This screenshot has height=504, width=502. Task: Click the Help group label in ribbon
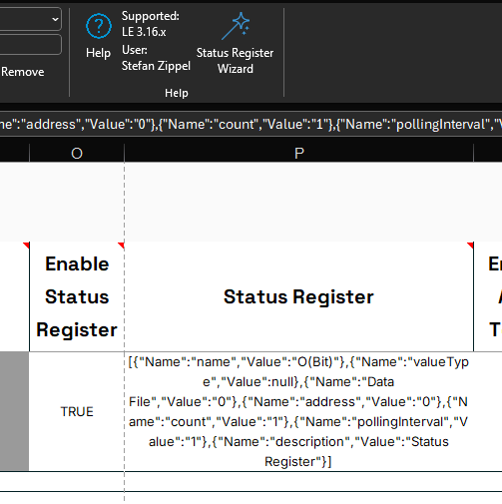point(177,93)
